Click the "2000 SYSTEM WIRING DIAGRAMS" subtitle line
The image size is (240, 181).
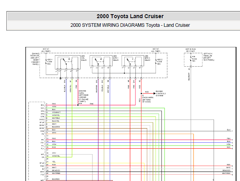click(x=130, y=25)
